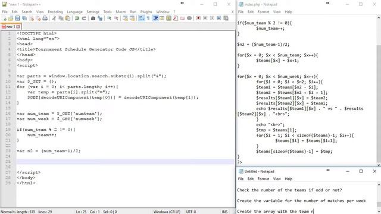Redo using the toolbar arrow icon
The width and height of the screenshot is (381, 214).
pyautogui.click(x=84, y=18)
